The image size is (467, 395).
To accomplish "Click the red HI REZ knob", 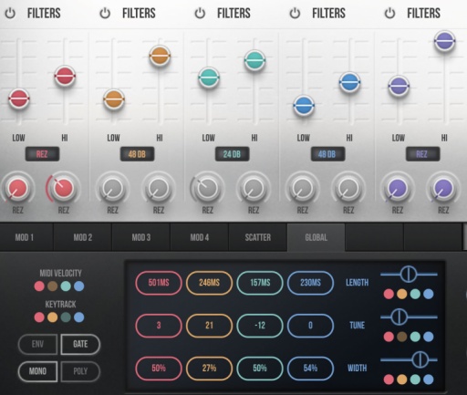I will click(x=63, y=188).
